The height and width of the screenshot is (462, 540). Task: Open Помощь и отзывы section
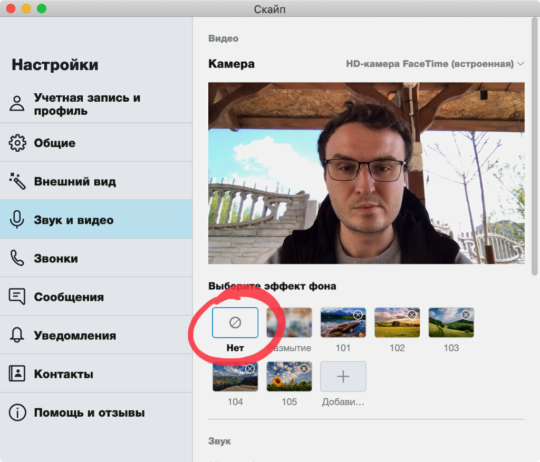(x=96, y=412)
